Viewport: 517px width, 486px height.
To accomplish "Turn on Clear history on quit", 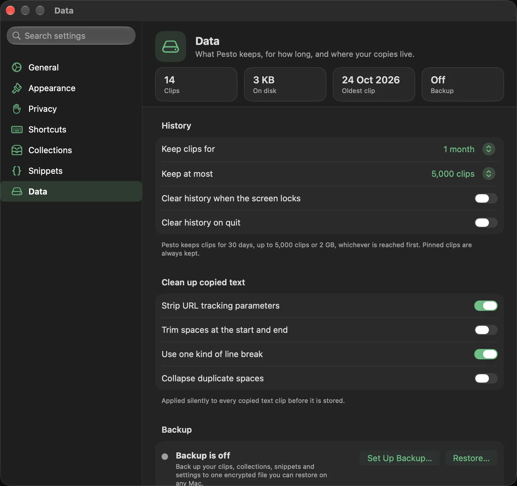I will click(486, 223).
